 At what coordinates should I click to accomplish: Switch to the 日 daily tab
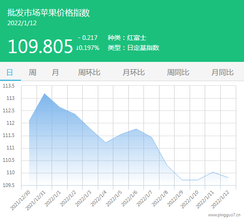tap(10, 72)
